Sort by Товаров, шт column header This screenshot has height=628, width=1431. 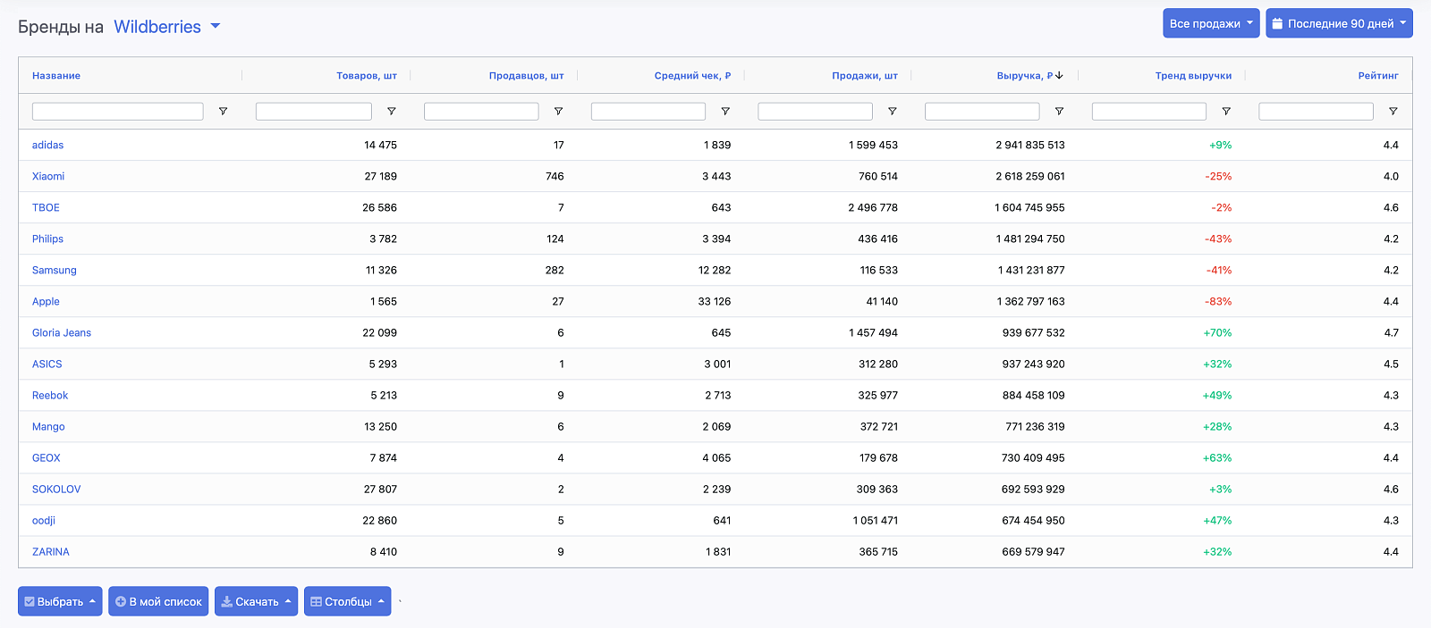coord(367,76)
